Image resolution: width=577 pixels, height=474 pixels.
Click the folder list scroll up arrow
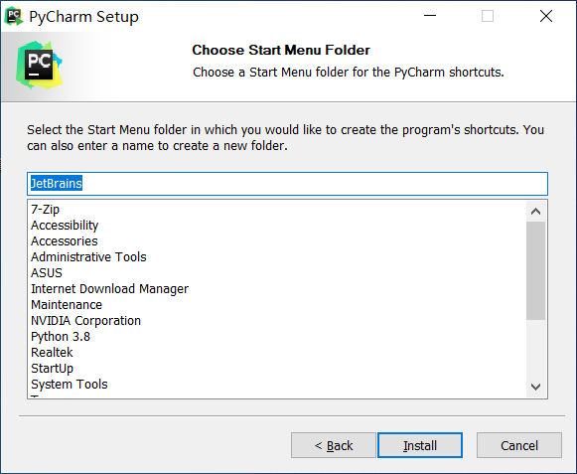pos(536,211)
